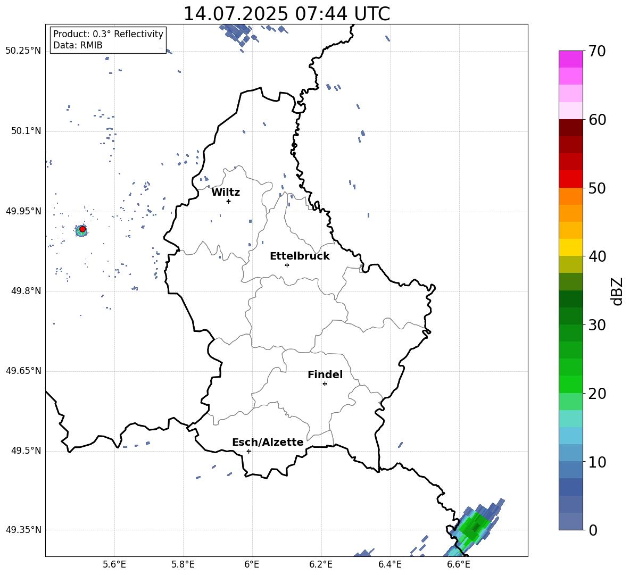Click the 6°E longitude label
The height and width of the screenshot is (575, 630).
[x=252, y=564]
